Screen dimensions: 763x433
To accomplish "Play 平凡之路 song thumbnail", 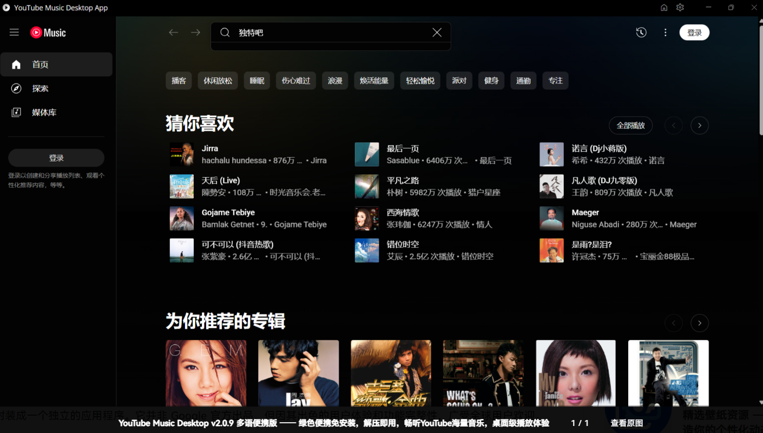I will click(367, 186).
